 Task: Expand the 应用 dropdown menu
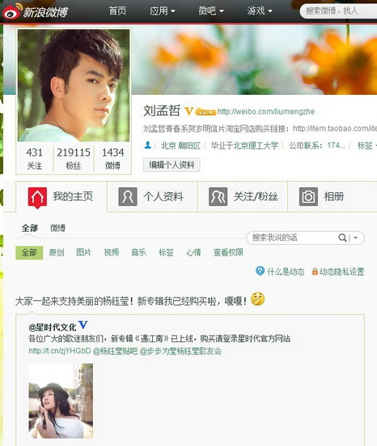[163, 11]
